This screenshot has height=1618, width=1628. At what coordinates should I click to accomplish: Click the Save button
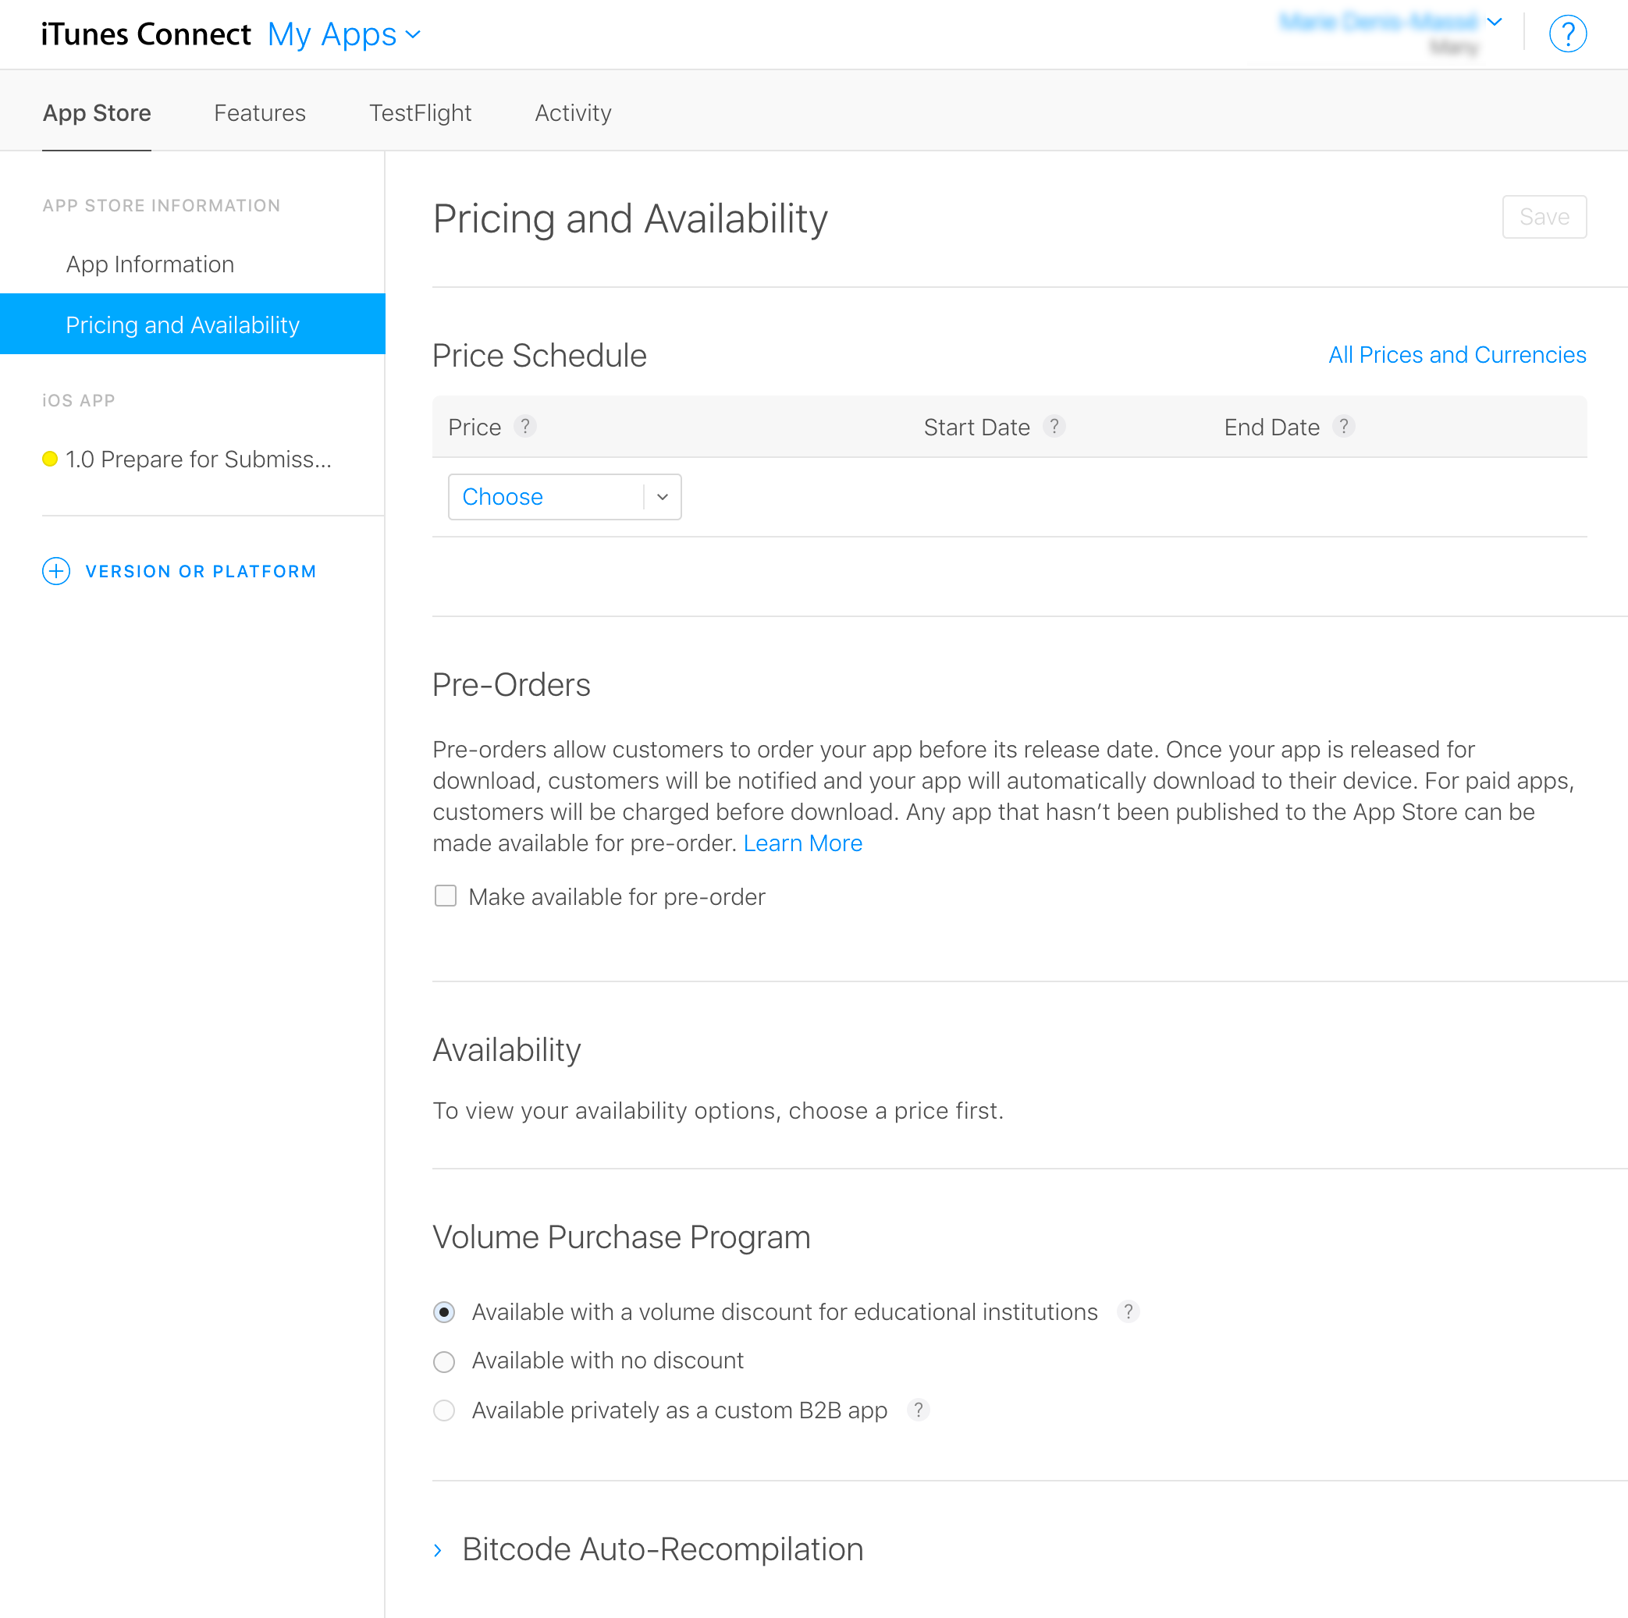(1544, 218)
